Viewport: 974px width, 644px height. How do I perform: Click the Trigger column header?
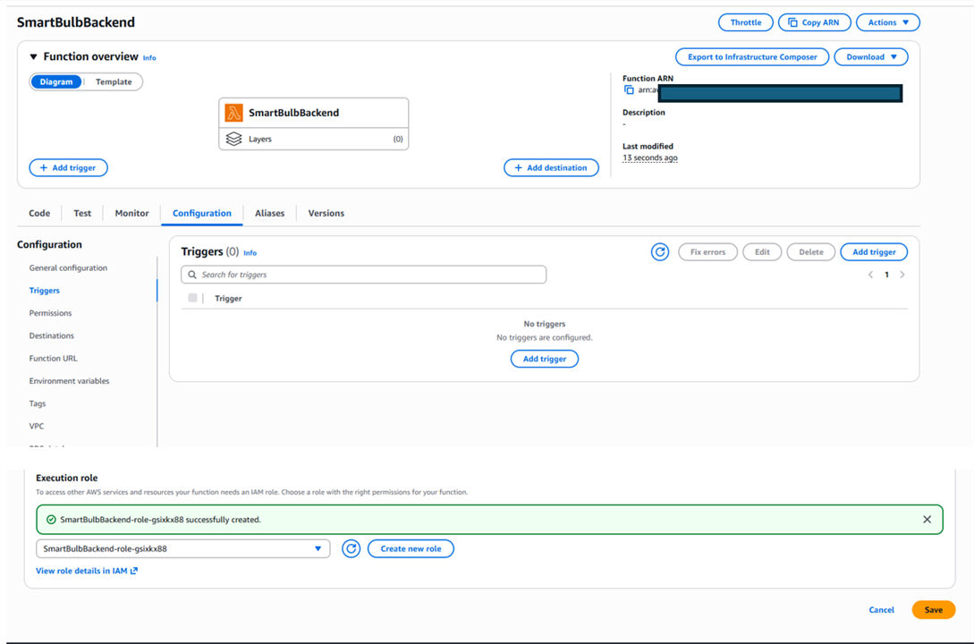[228, 299]
